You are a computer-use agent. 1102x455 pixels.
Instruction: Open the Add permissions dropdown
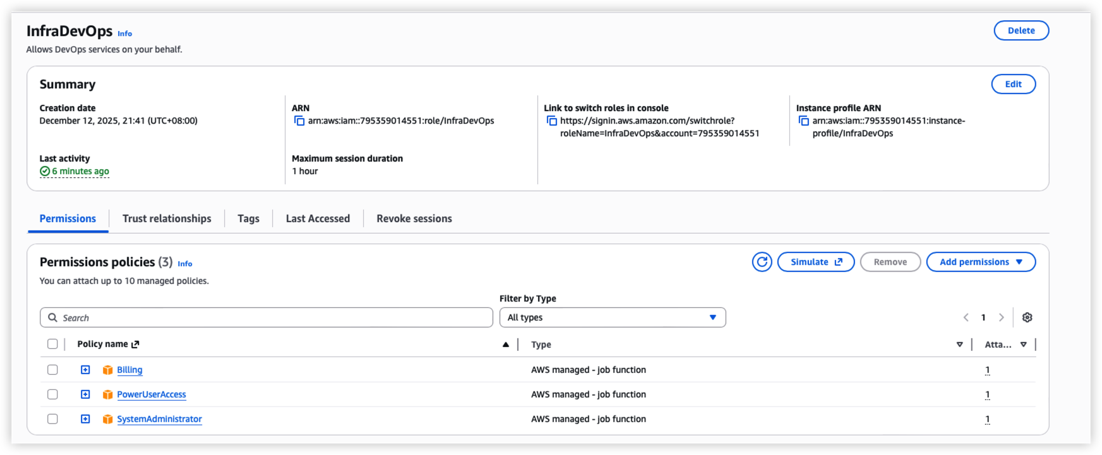click(x=980, y=262)
